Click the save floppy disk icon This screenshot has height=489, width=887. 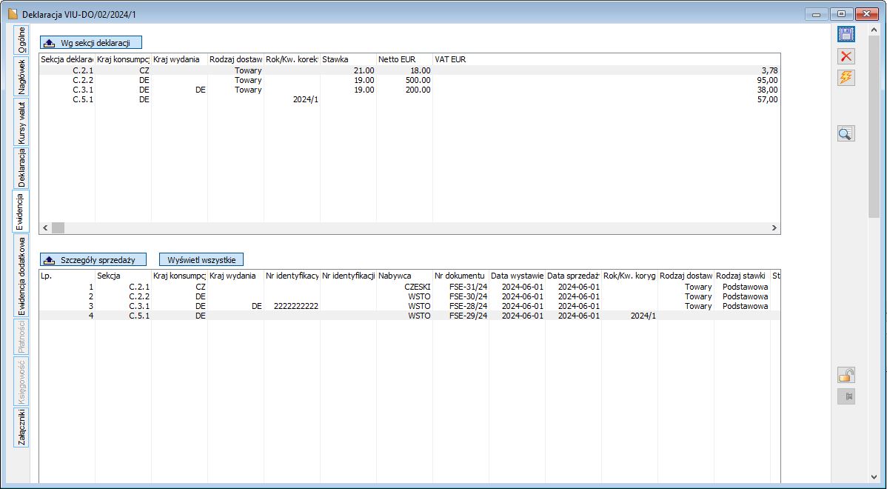(x=846, y=34)
